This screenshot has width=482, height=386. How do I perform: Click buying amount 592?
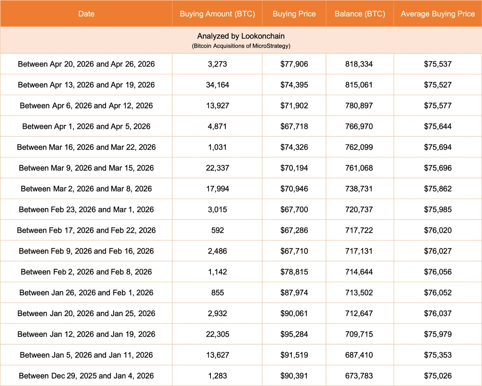tap(217, 230)
